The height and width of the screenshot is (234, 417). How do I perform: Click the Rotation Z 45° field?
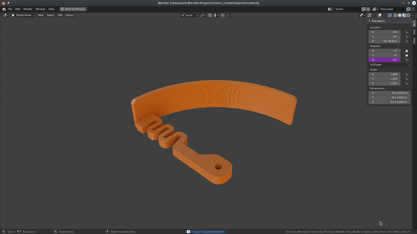(x=385, y=60)
